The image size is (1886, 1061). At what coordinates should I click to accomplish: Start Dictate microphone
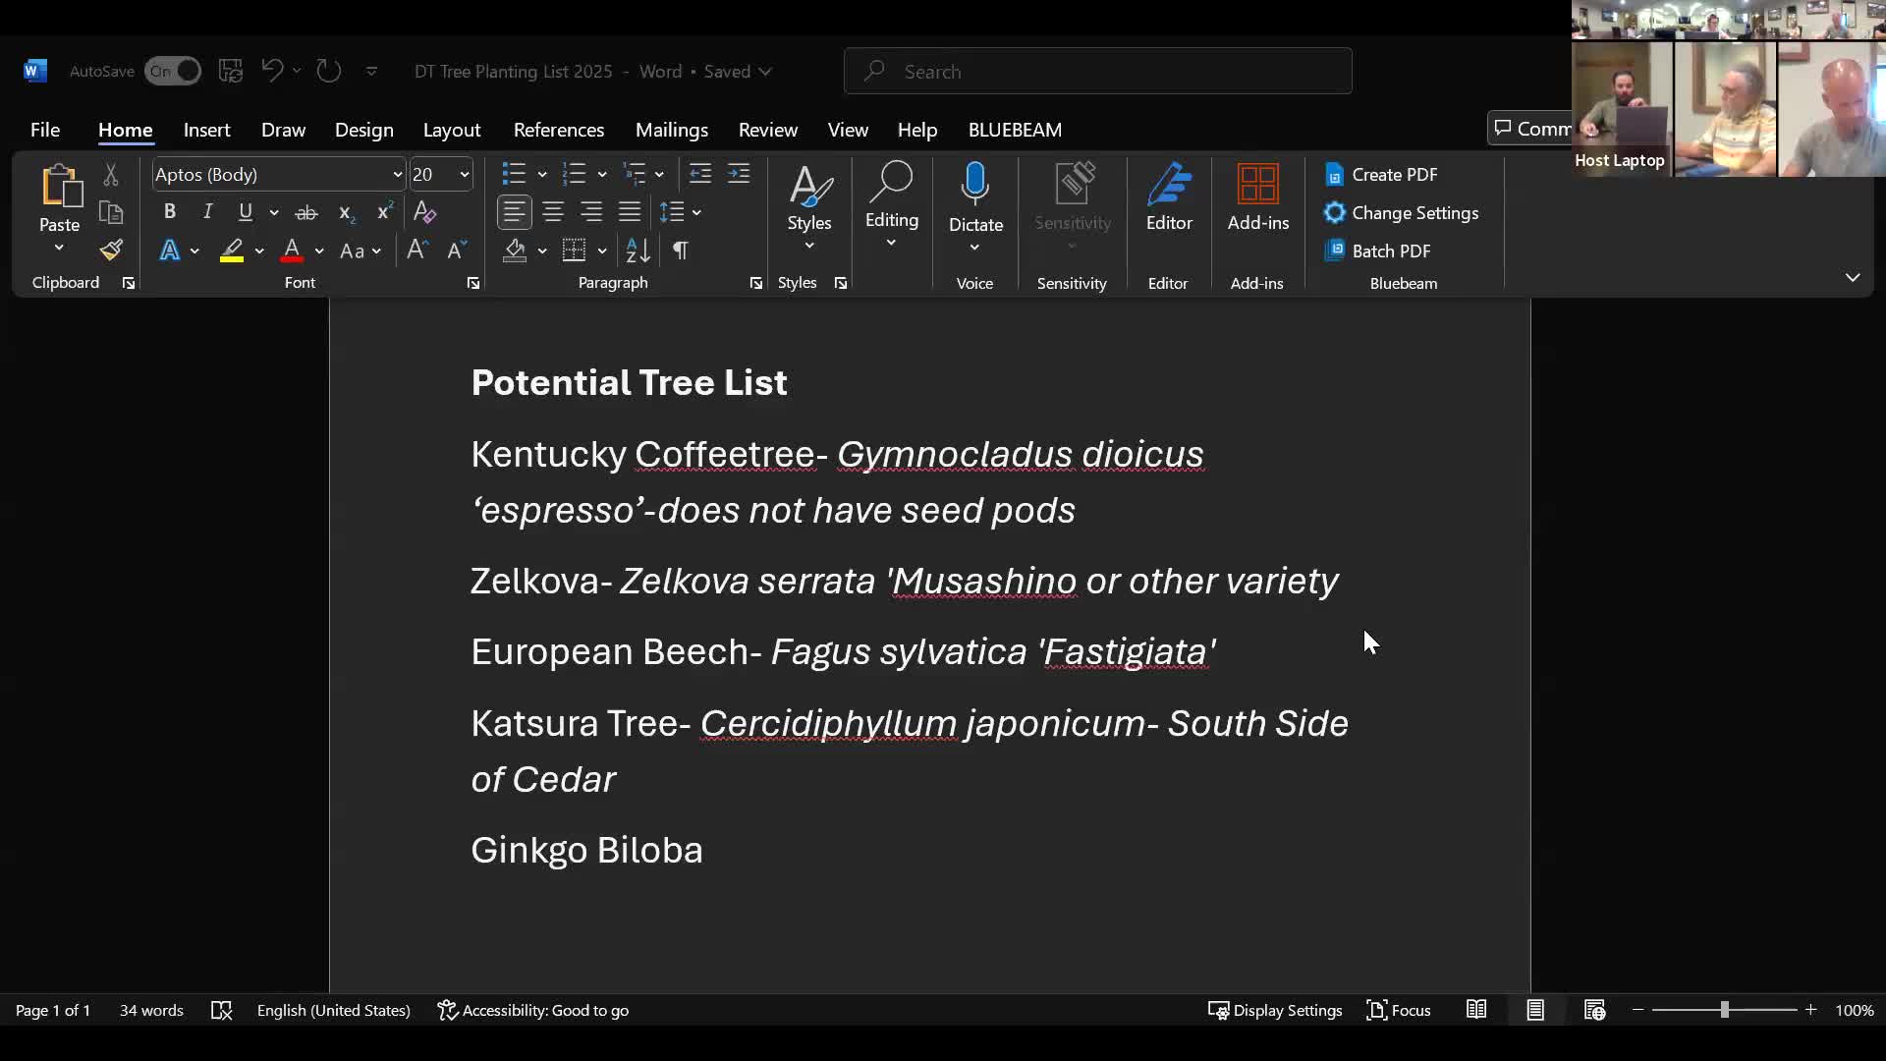pyautogui.click(x=974, y=185)
